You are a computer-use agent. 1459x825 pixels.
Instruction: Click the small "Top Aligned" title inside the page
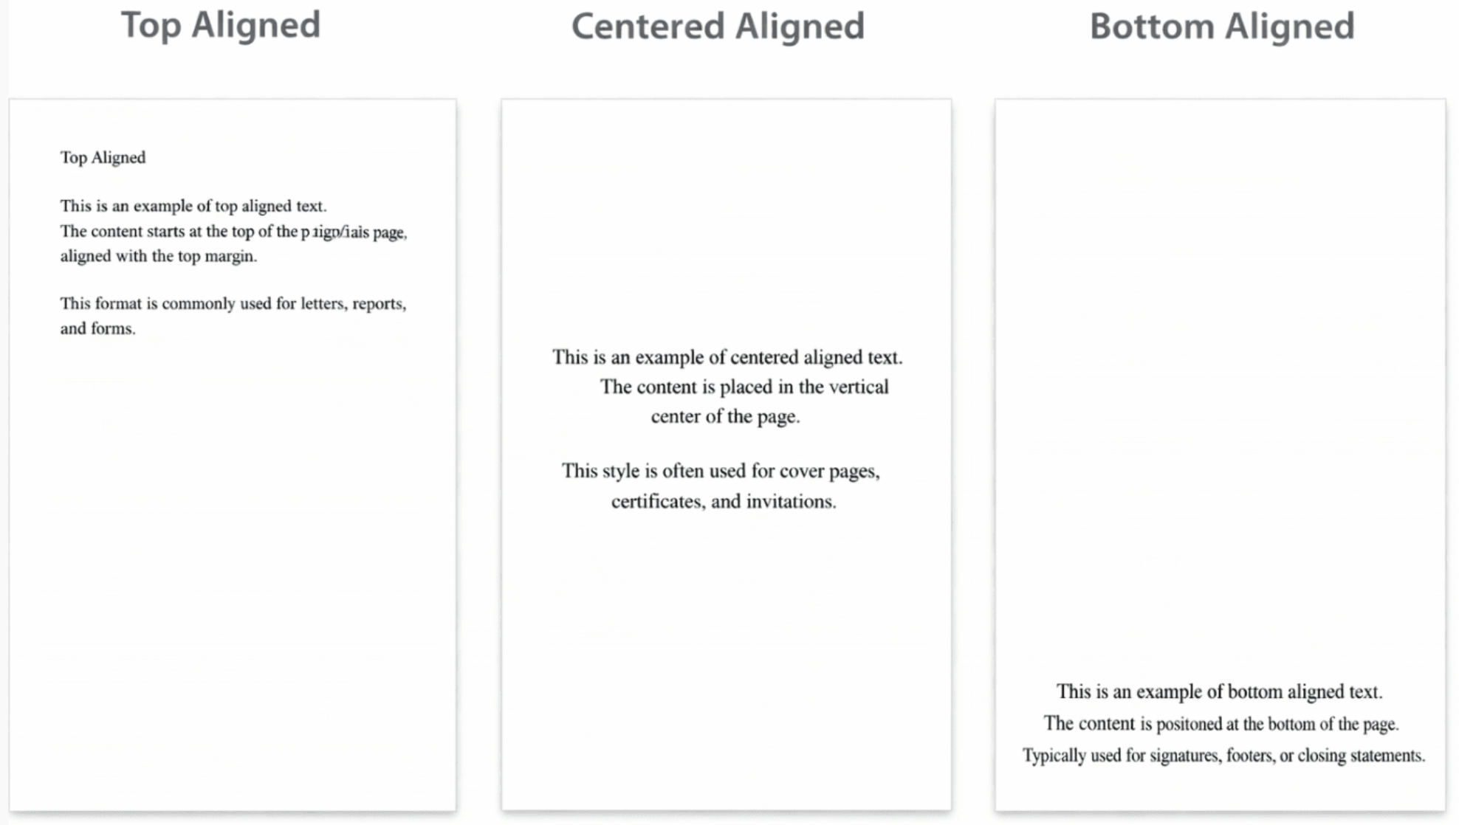click(103, 158)
